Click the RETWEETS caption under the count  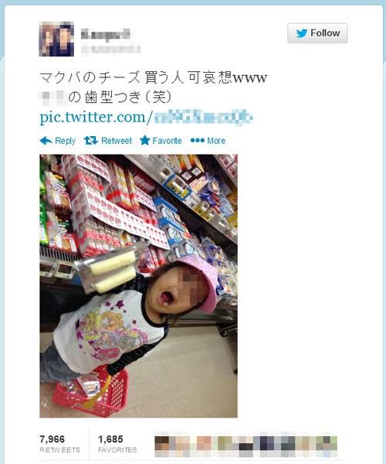[60, 450]
